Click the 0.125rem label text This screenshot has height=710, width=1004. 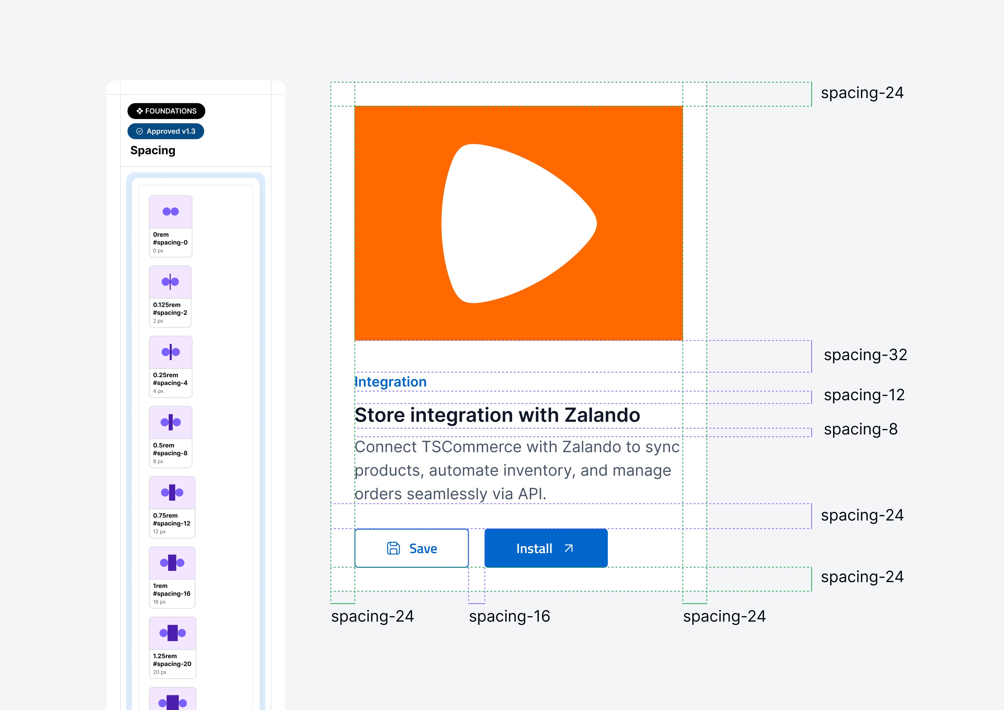(167, 305)
